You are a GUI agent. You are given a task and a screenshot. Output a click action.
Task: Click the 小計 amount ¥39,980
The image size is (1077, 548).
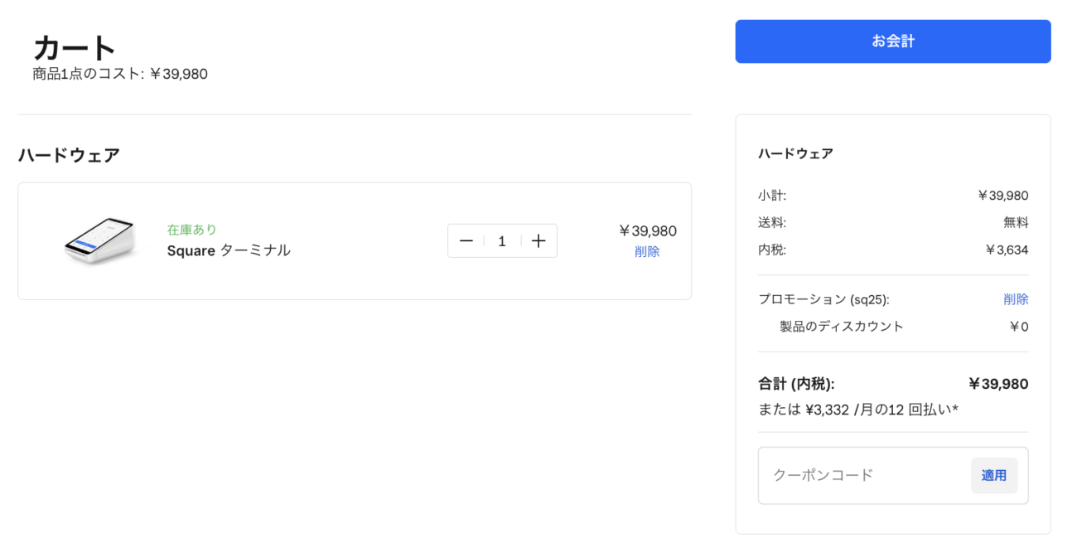pyautogui.click(x=1003, y=196)
